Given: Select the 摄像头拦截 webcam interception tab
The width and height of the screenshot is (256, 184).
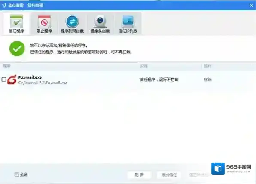Looking at the screenshot, I should tap(100, 24).
